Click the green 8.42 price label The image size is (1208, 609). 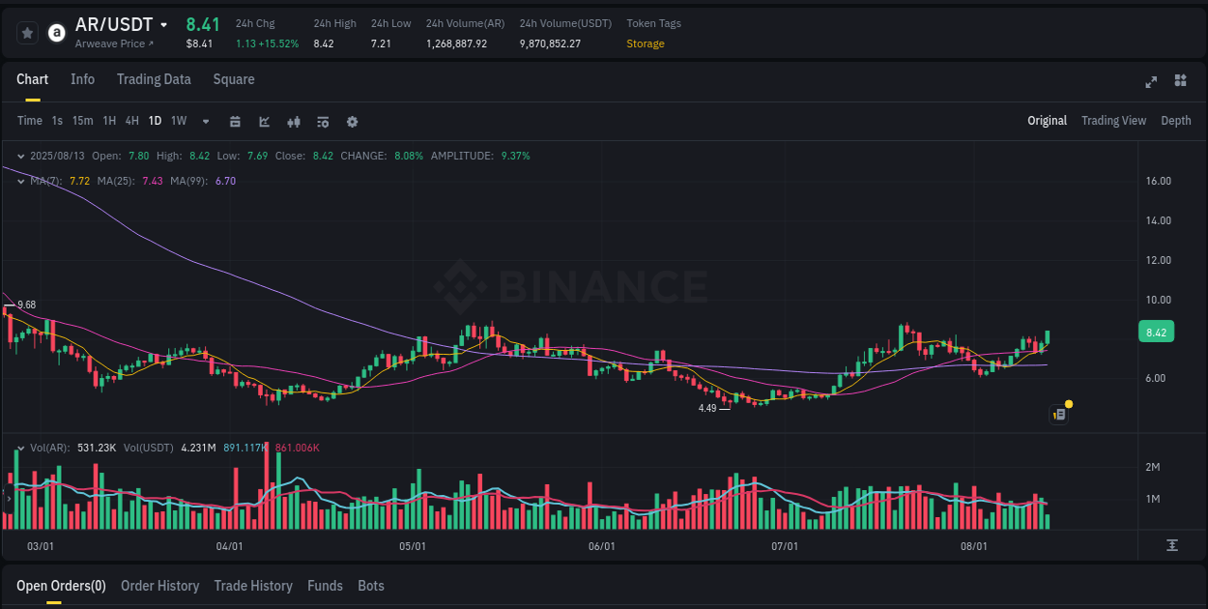pos(1156,332)
